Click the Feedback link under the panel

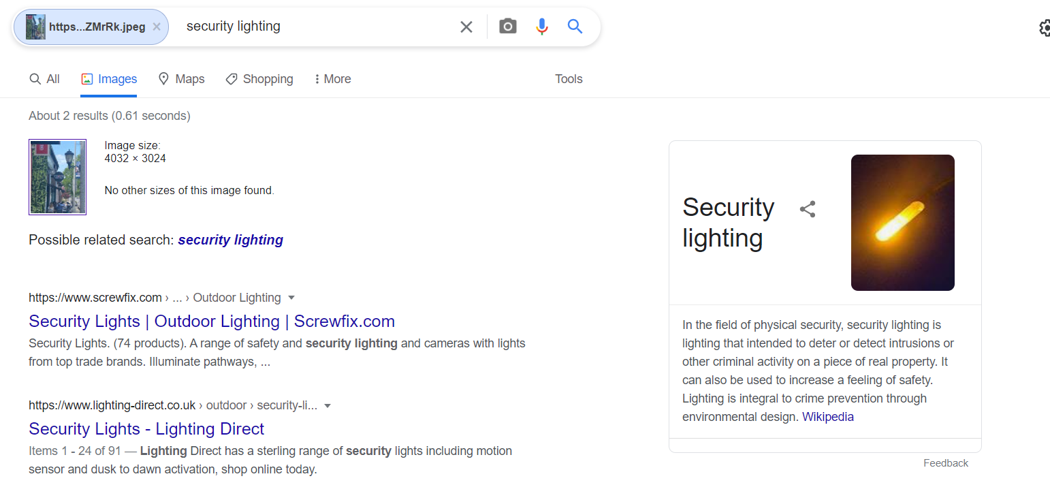946,463
